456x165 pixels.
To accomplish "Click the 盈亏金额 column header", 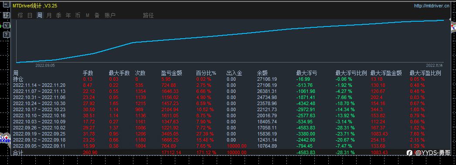I will (172, 73).
